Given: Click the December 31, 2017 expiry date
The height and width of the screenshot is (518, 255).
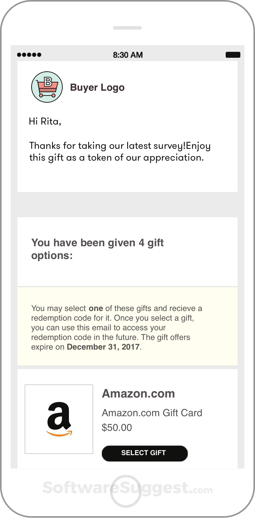Looking at the screenshot, I should point(103,346).
